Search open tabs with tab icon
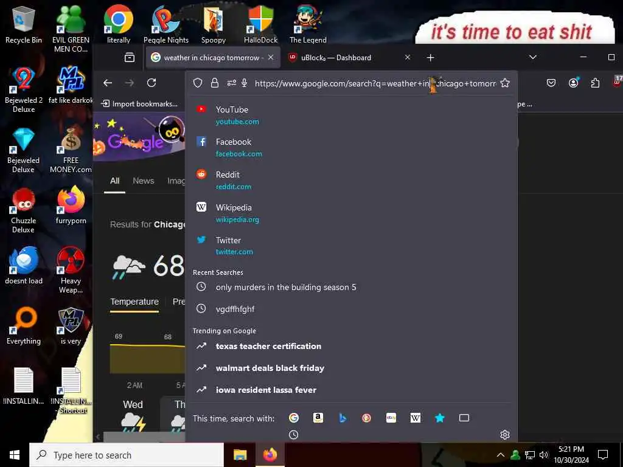The image size is (623, 467). tap(464, 418)
